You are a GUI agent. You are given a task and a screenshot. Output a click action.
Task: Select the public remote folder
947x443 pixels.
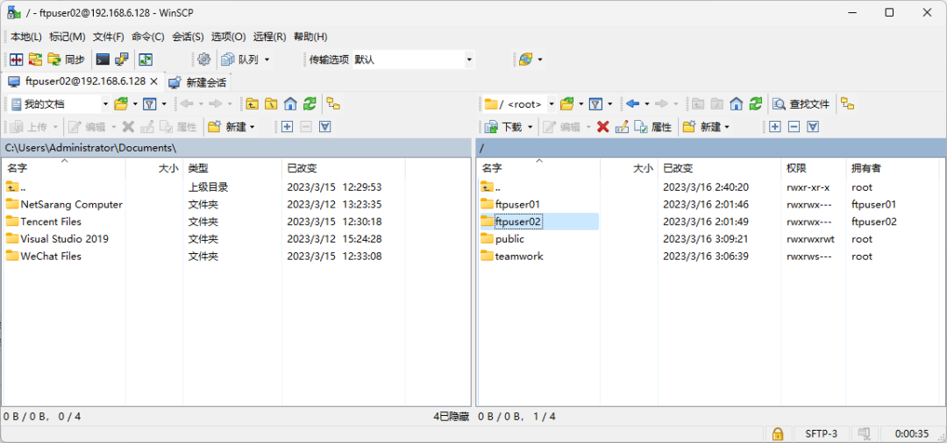pyautogui.click(x=509, y=239)
